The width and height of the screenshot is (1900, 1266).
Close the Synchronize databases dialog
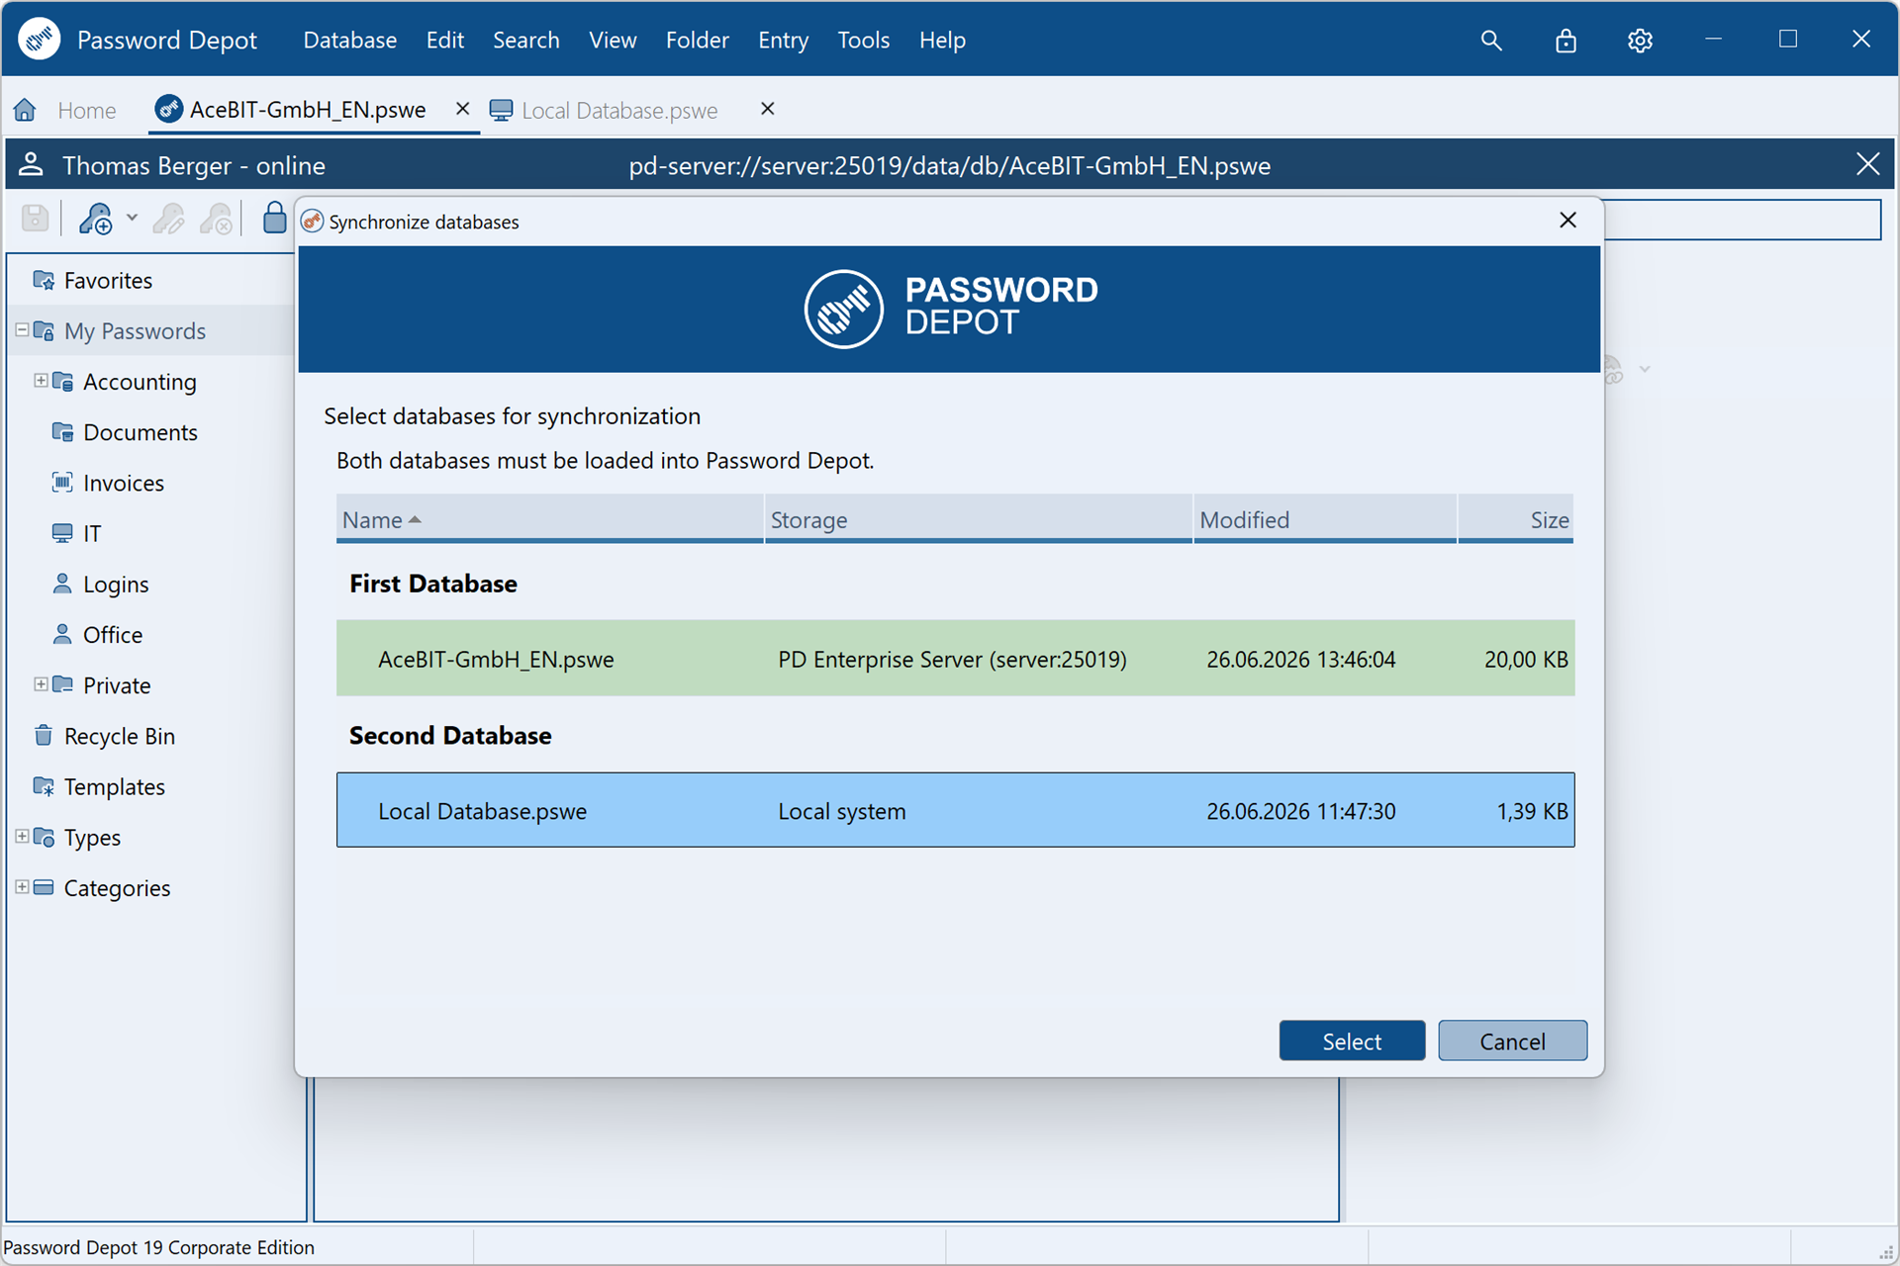(x=1567, y=220)
